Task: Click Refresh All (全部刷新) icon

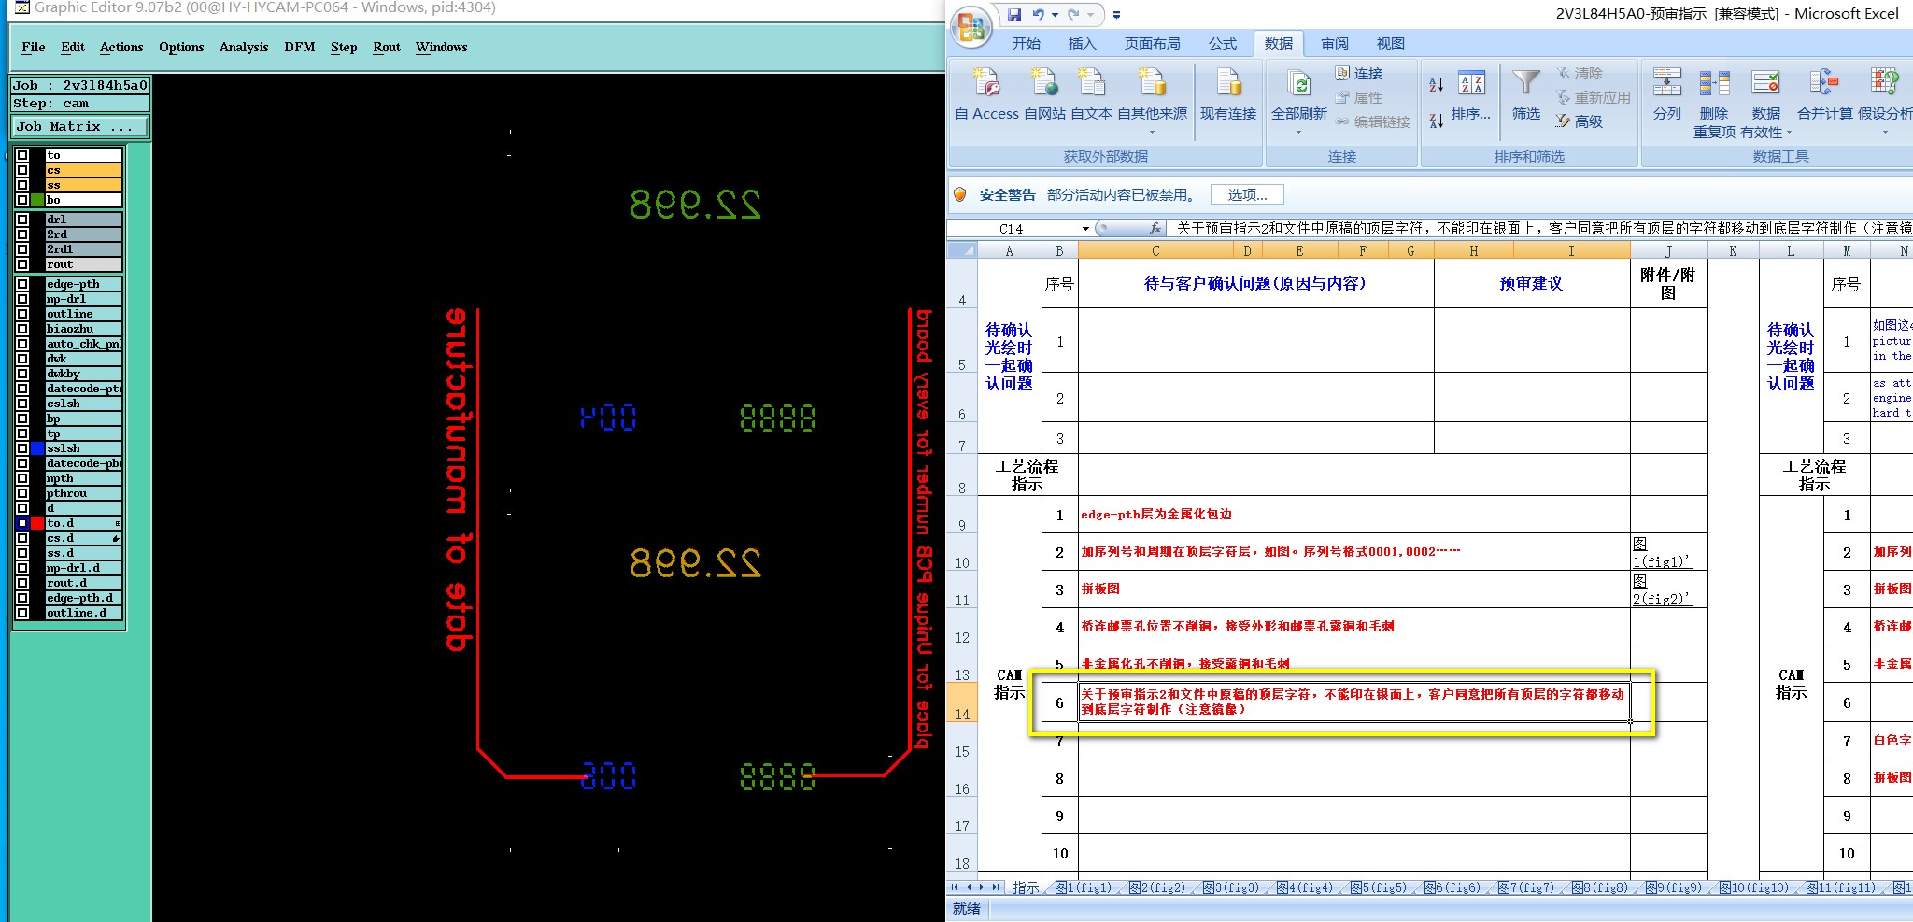Action: tap(1298, 84)
